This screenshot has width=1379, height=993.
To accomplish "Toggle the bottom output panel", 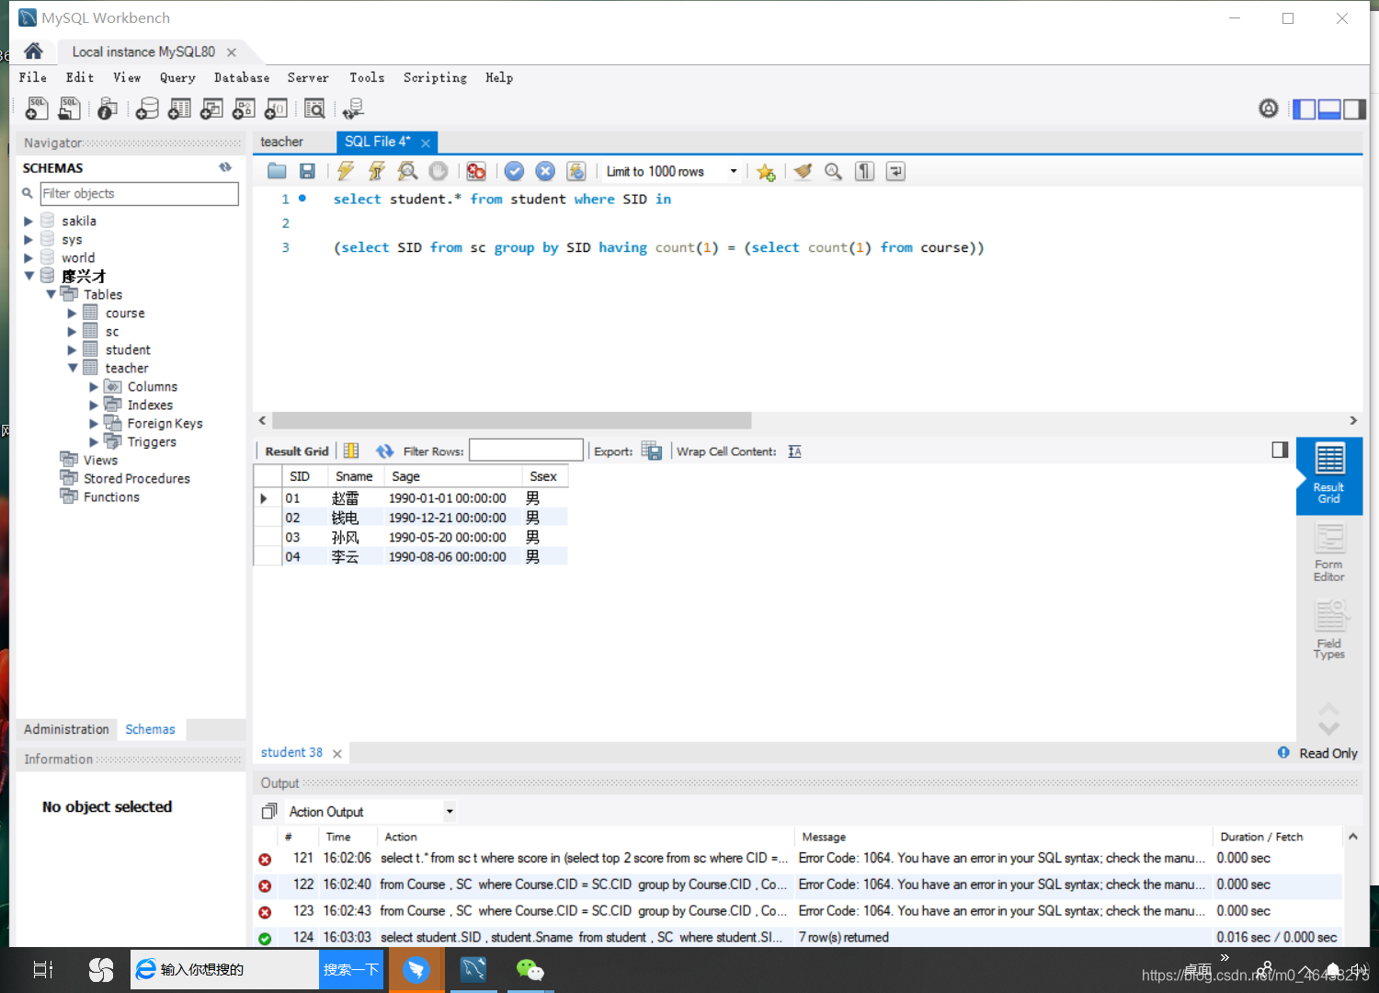I will click(x=1329, y=109).
